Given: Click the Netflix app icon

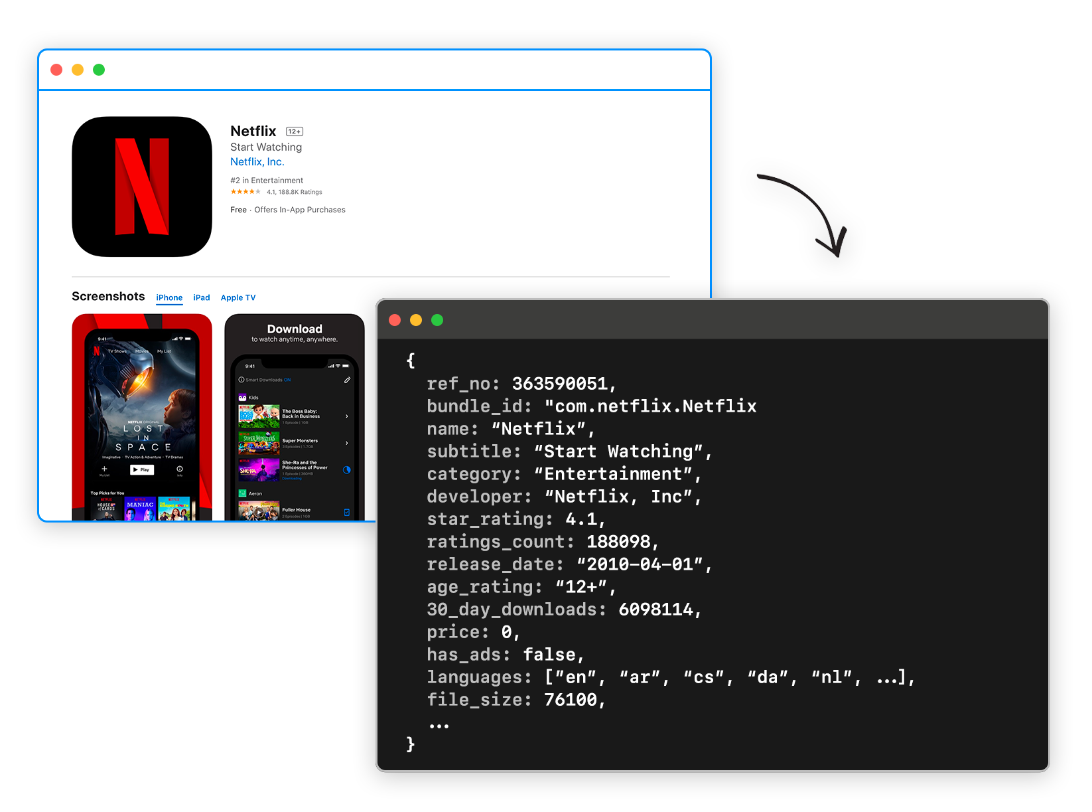Looking at the screenshot, I should [141, 186].
